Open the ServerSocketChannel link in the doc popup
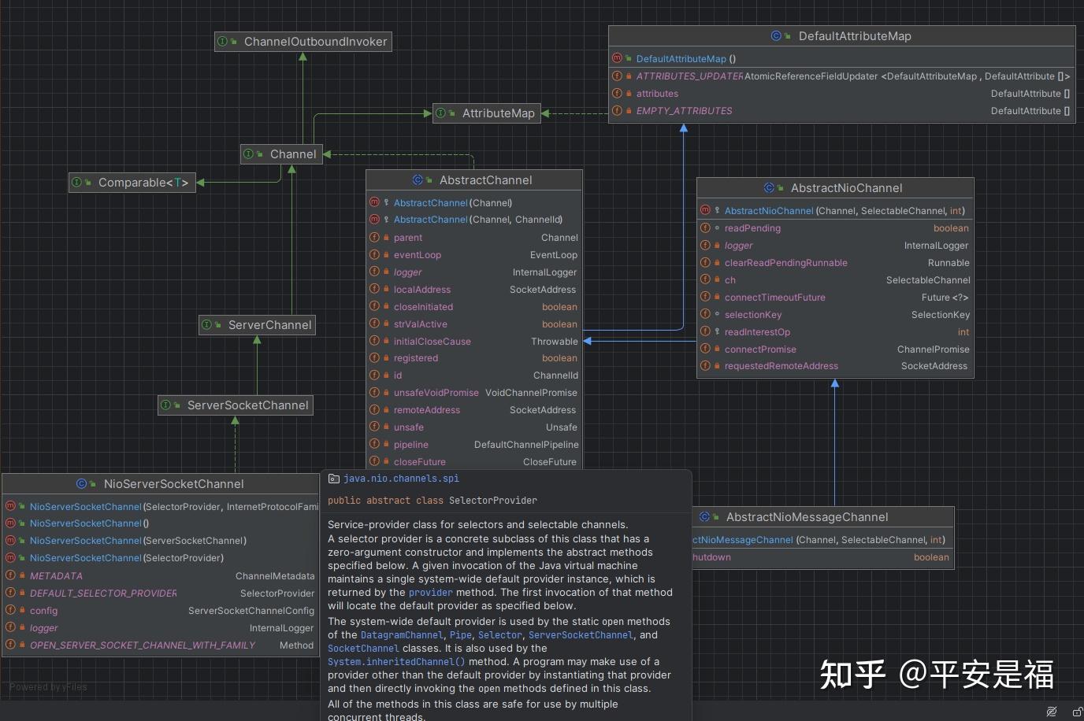 click(581, 635)
